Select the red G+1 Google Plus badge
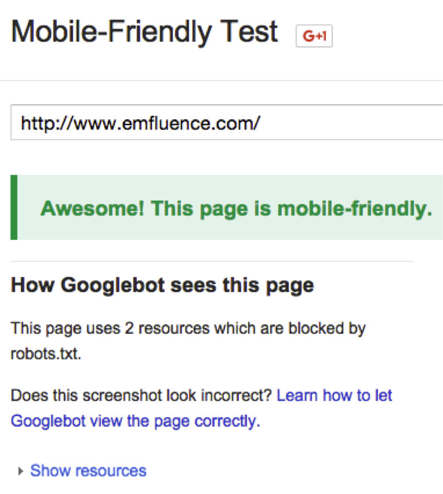The width and height of the screenshot is (443, 494). (313, 34)
